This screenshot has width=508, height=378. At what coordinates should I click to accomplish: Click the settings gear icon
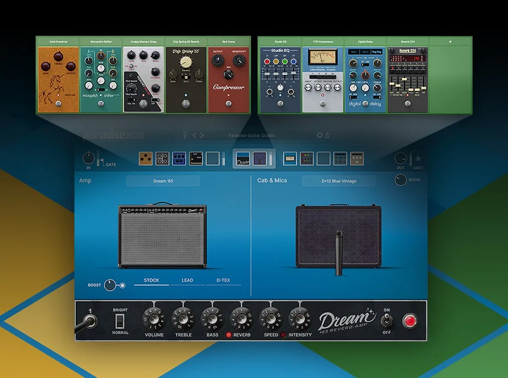[320, 135]
